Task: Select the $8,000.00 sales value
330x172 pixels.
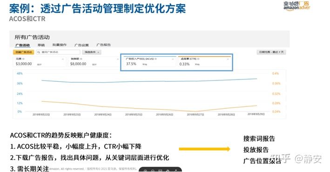Action: [78, 64]
